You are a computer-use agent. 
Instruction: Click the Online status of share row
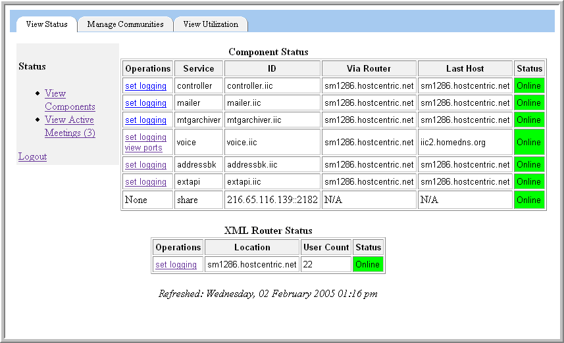(529, 200)
